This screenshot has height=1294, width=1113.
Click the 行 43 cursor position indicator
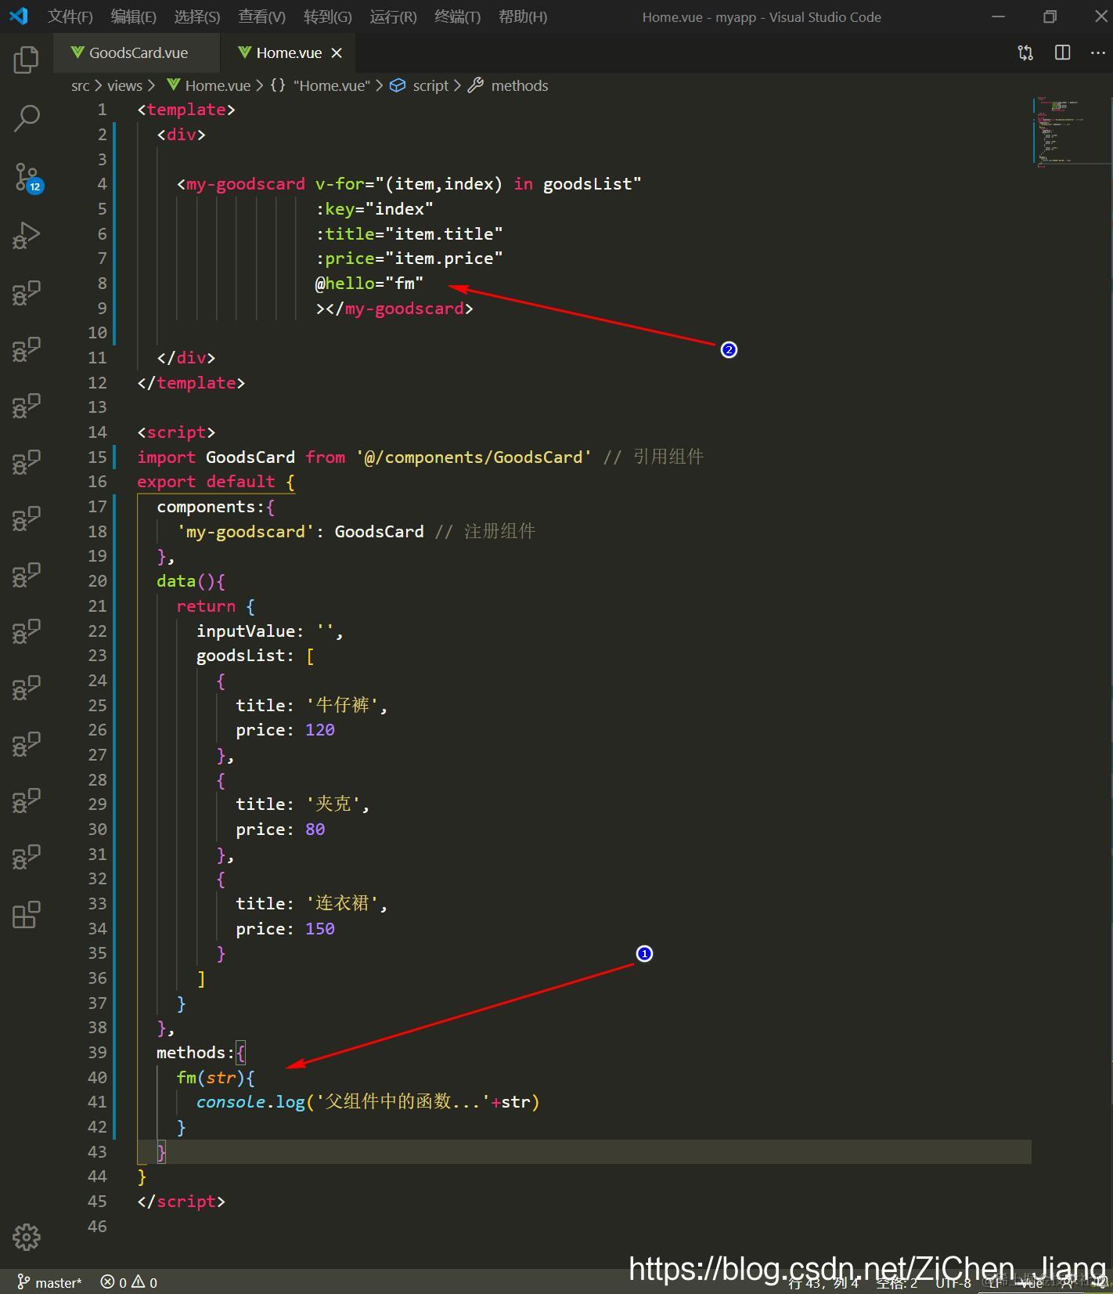click(823, 1283)
